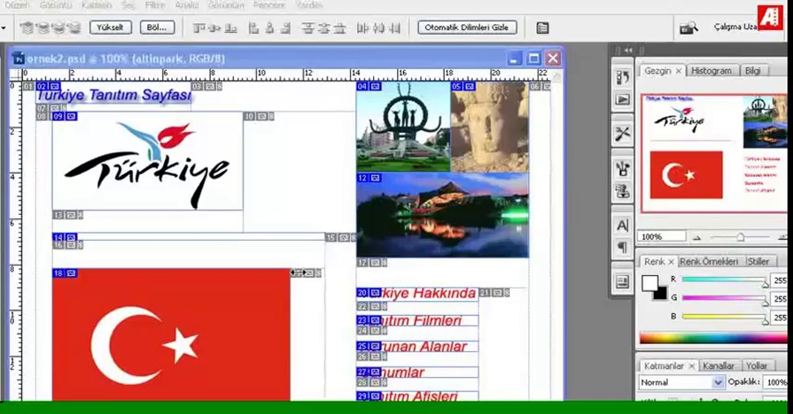Align slices by vertical centers
Screen dimensions: 793x414
[x=215, y=28]
